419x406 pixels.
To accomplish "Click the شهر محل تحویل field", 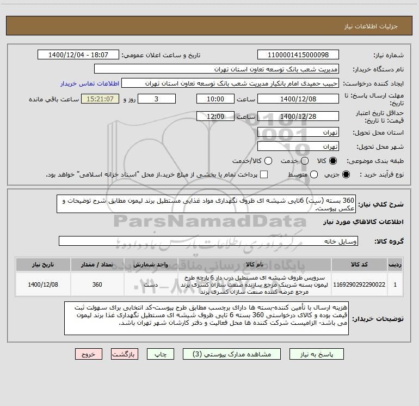I will coord(298,147).
